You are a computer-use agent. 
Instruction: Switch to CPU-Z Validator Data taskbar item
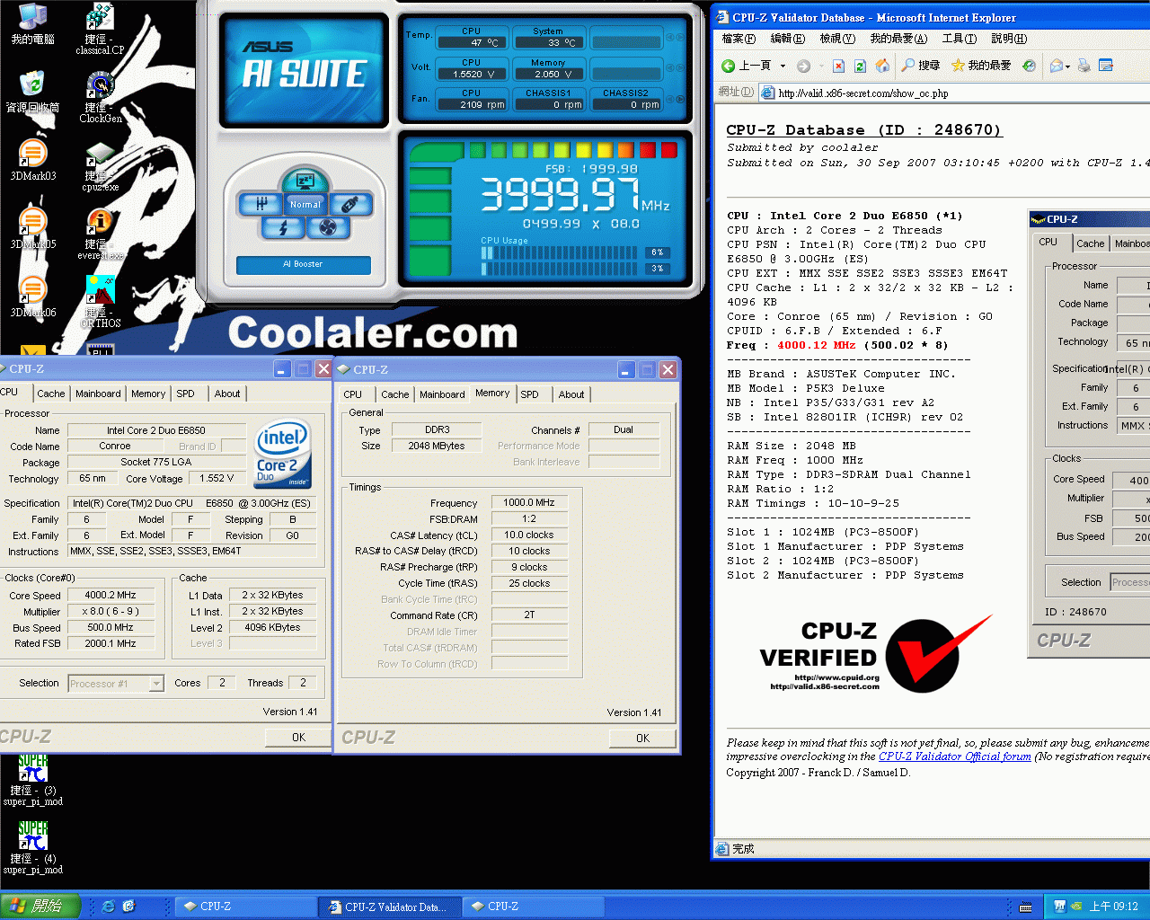click(391, 907)
